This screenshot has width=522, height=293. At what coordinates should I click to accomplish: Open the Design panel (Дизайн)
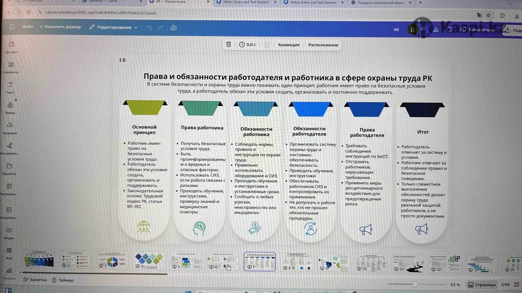(11, 46)
